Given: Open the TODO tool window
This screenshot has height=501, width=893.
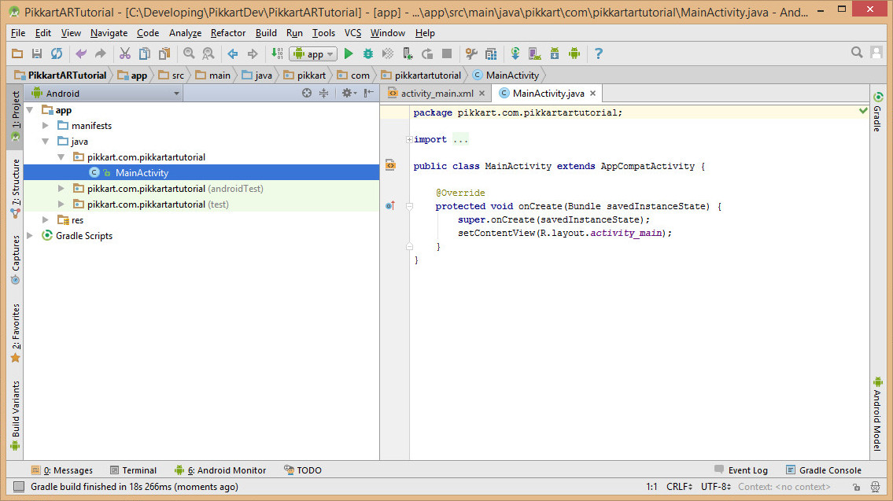Looking at the screenshot, I should [303, 470].
